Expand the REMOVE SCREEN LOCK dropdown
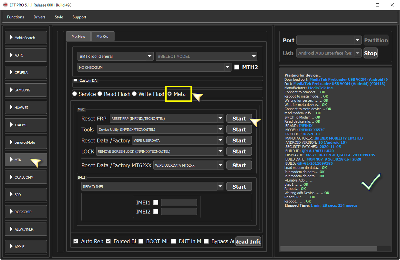This screenshot has width=400, height=260. pyautogui.click(x=160, y=151)
